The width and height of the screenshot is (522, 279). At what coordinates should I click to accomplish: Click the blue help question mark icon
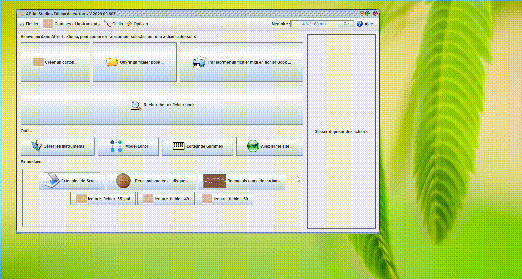coord(360,24)
